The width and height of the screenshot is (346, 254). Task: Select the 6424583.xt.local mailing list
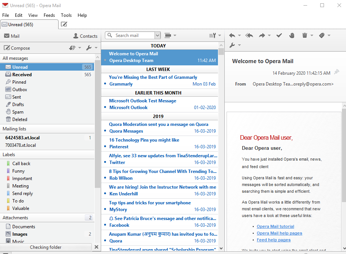pos(47,138)
